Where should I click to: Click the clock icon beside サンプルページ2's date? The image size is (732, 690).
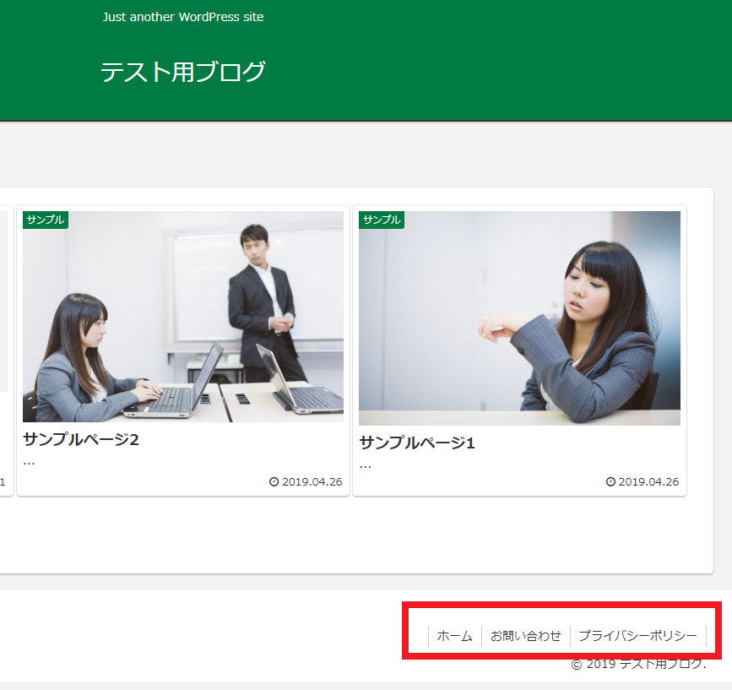pyautogui.click(x=273, y=481)
